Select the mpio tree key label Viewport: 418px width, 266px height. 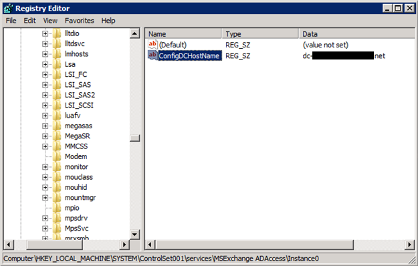click(x=72, y=208)
